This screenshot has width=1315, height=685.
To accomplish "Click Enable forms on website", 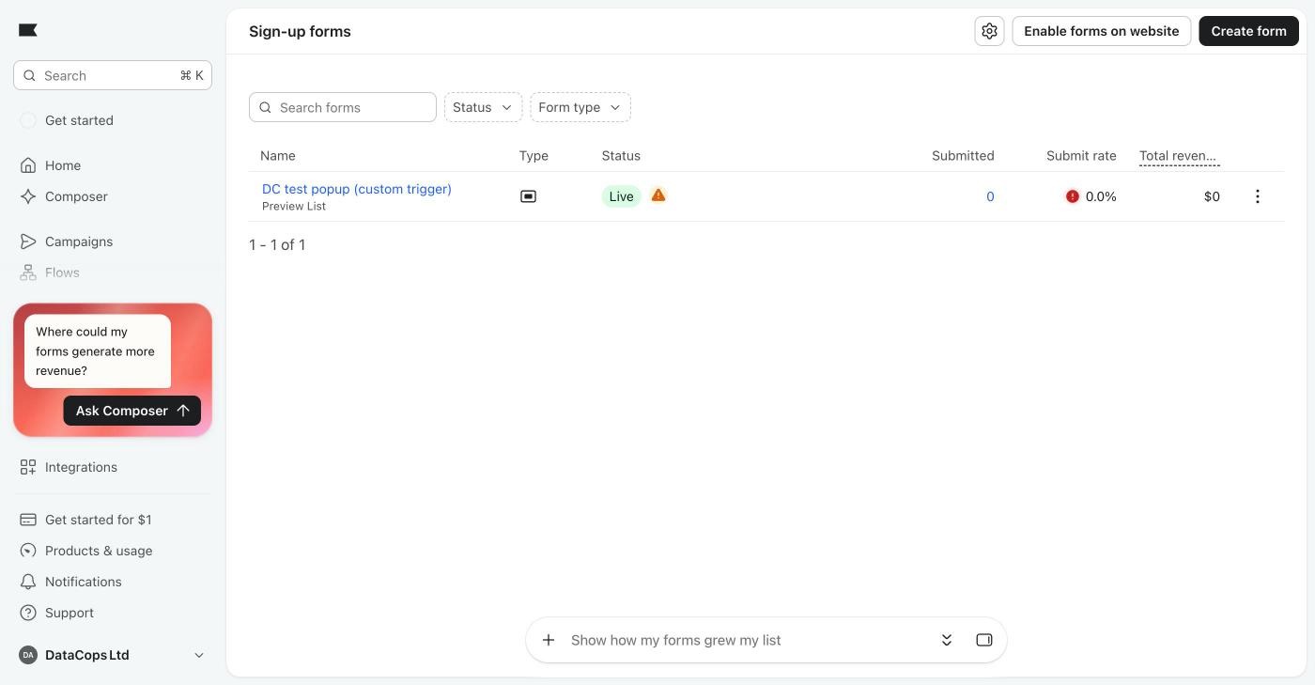I will pyautogui.click(x=1101, y=31).
